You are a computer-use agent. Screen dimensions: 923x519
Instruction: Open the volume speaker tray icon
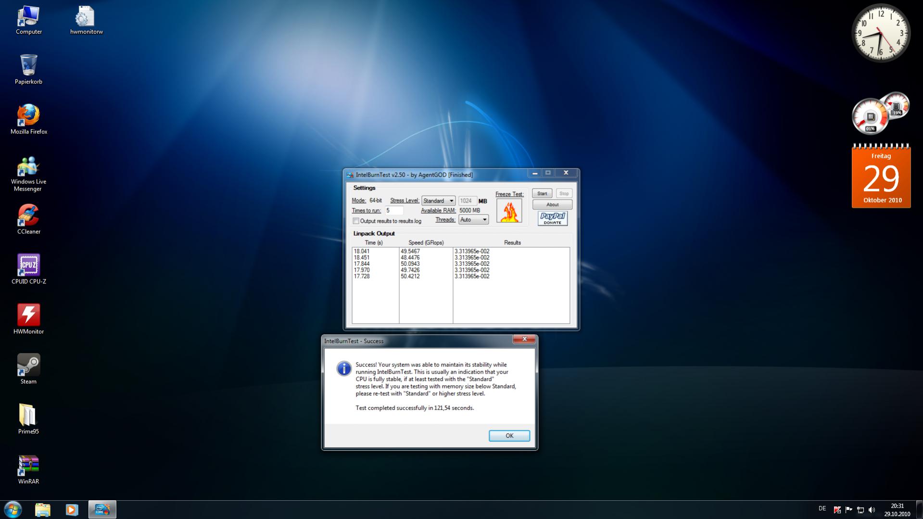coord(872,510)
